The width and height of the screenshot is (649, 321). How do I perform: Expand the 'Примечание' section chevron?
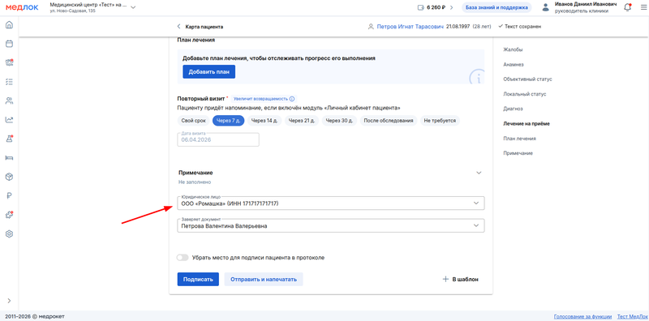479,173
